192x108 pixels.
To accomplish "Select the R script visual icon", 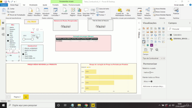I will [x=155, y=42].
